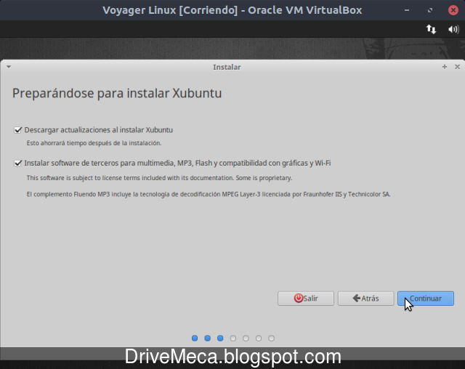This screenshot has height=369, width=465.
Task: Maximize the Instalar window with plus icon
Action: 444,67
